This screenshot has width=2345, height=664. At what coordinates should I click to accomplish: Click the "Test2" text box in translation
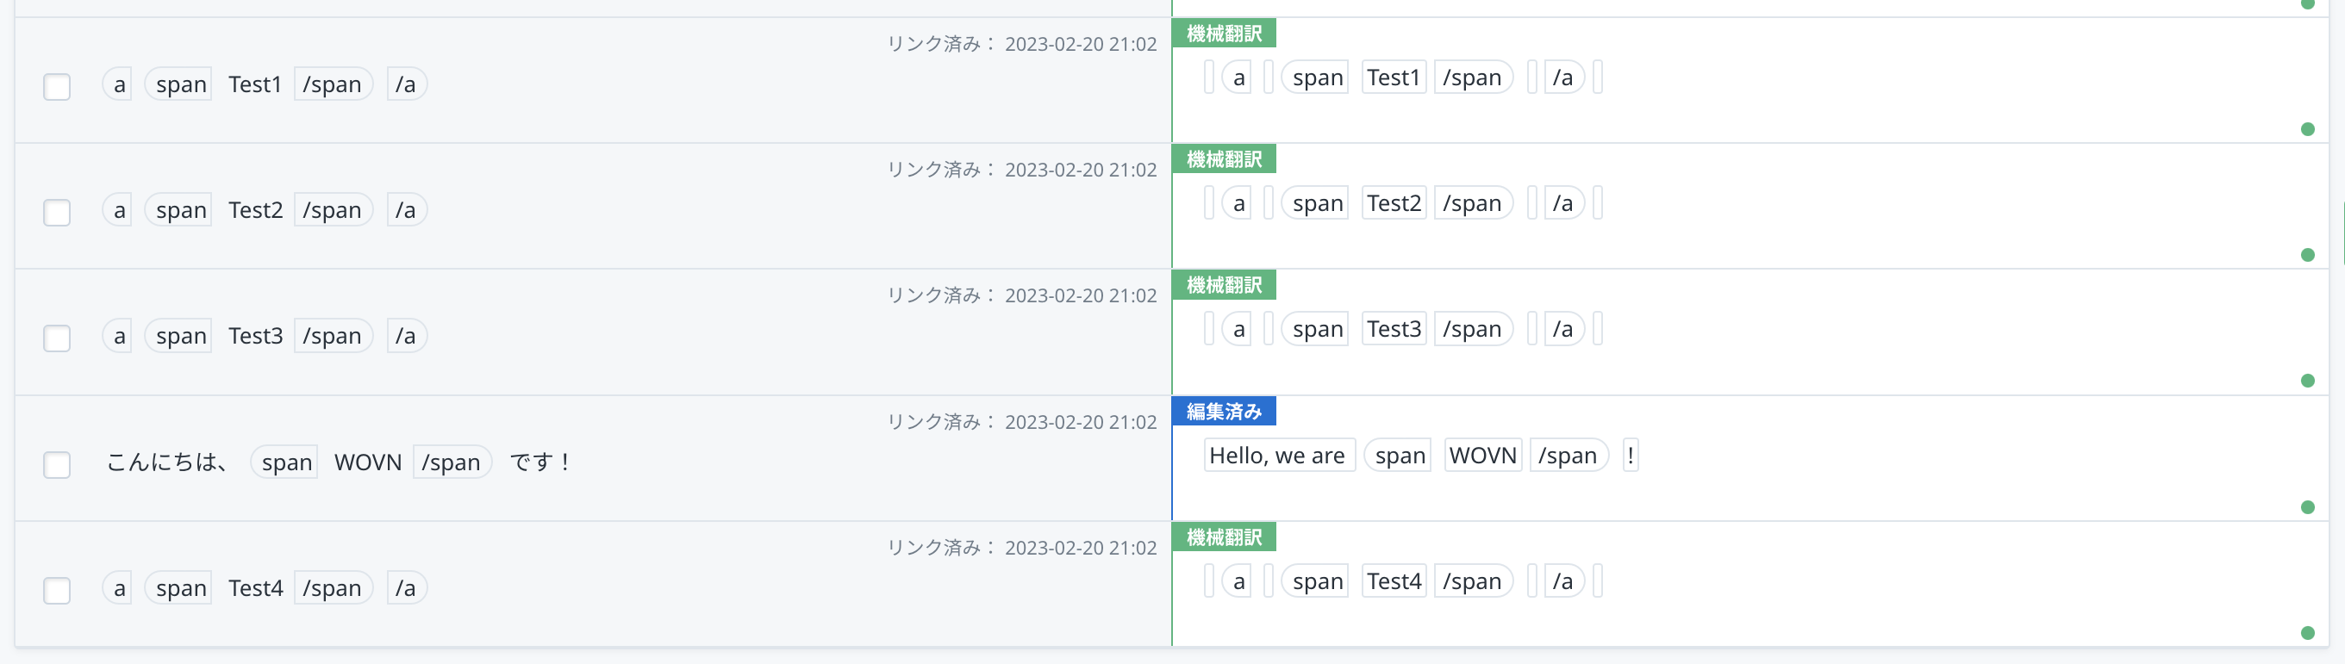pyautogui.click(x=1393, y=203)
